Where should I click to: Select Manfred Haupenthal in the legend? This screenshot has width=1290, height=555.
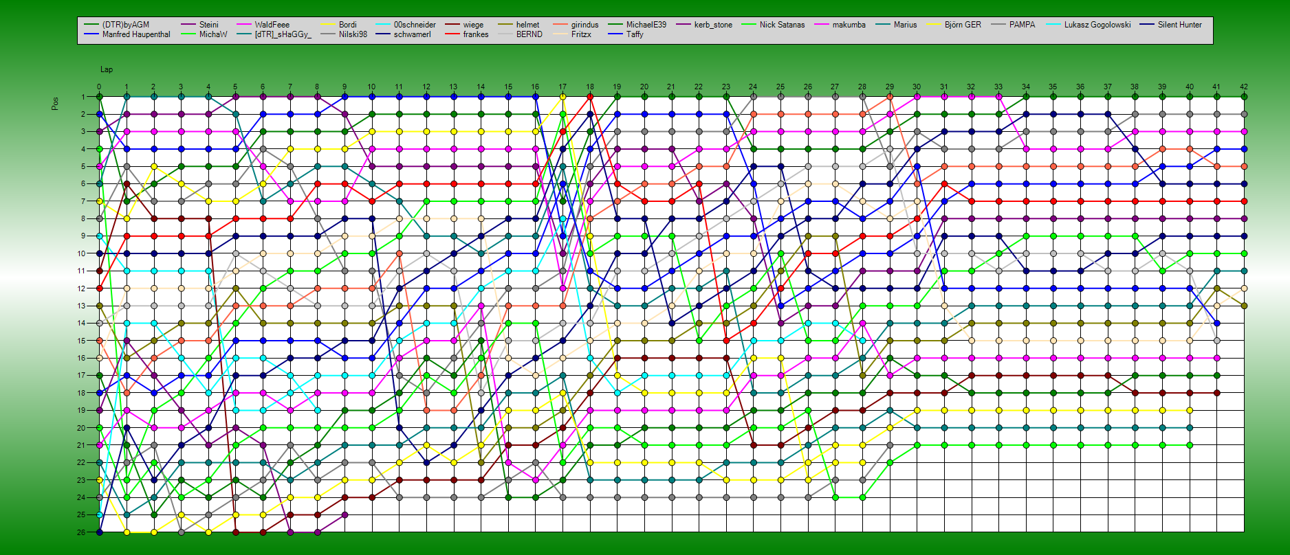136,34
